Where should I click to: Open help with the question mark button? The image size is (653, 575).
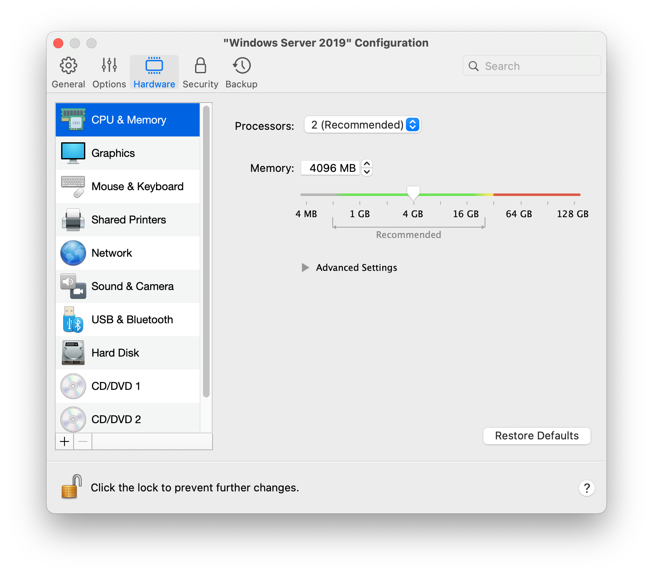pos(587,488)
